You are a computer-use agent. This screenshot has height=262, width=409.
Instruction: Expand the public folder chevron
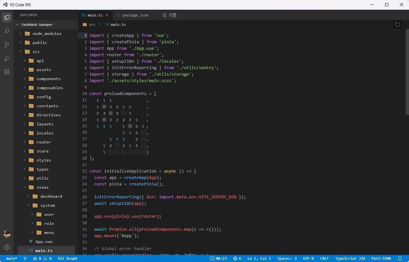tap(20, 43)
